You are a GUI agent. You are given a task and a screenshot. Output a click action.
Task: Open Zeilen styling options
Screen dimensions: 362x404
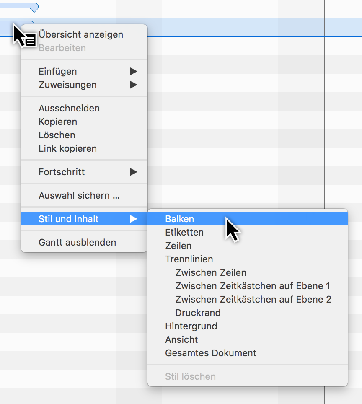pos(178,246)
